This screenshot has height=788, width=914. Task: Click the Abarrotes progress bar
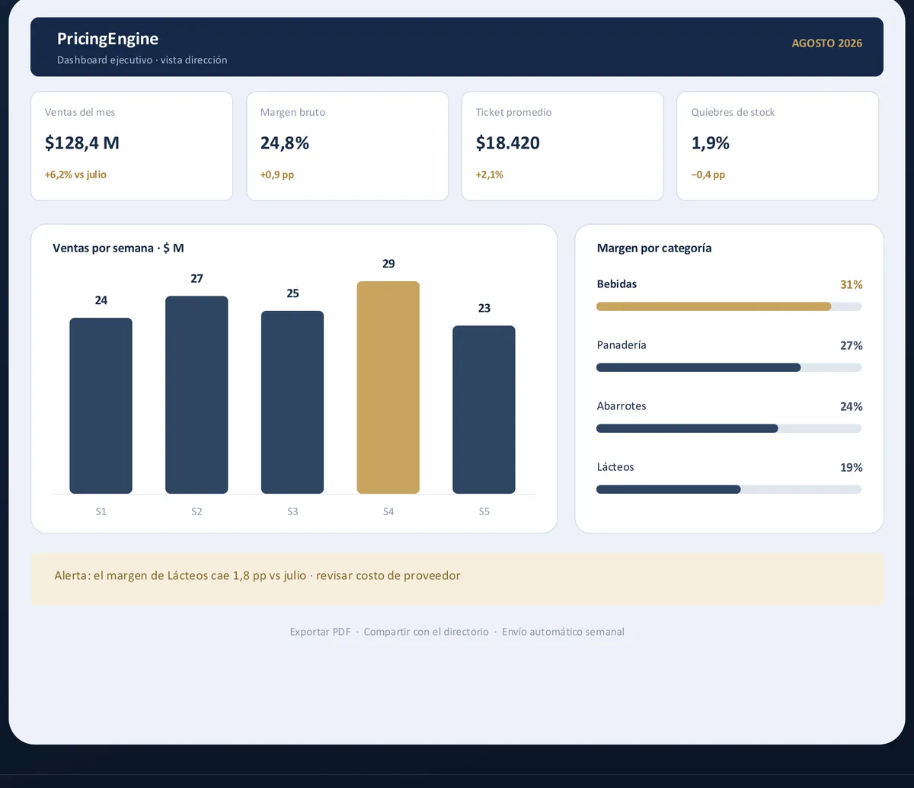[729, 428]
